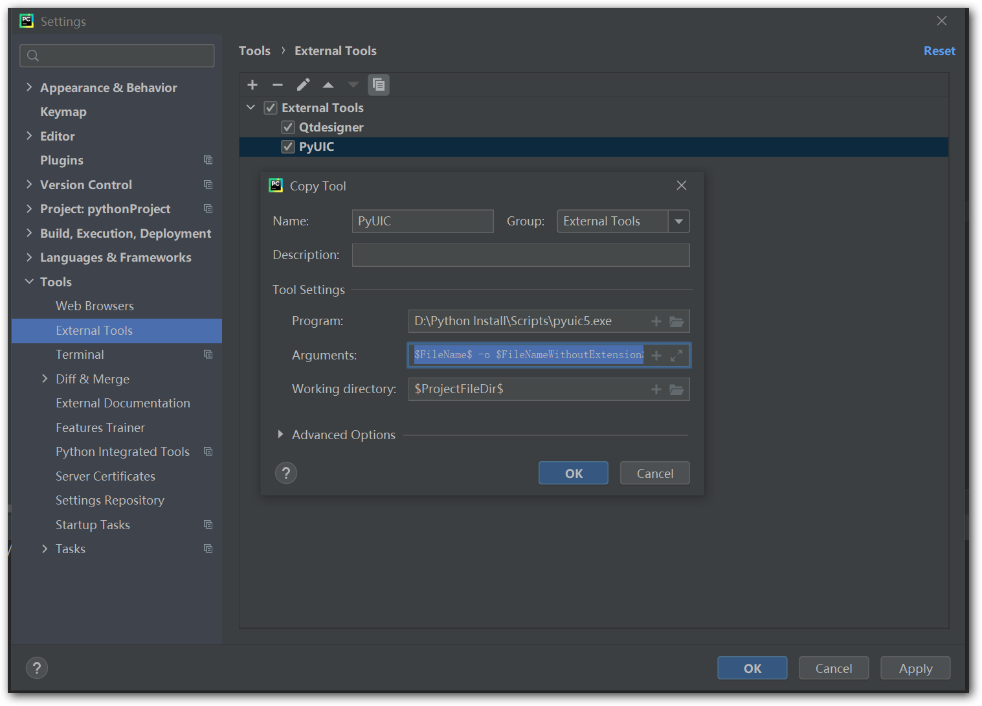Select Web Browsers under Tools
The height and width of the screenshot is (706, 982).
(95, 306)
